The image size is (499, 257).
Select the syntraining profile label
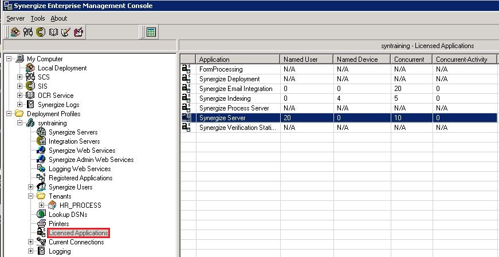[52, 122]
